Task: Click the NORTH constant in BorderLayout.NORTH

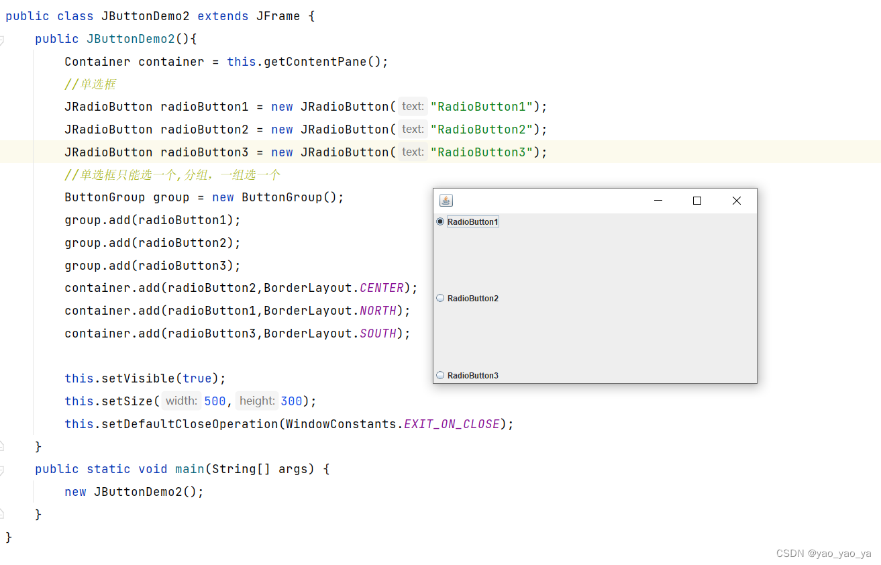Action: (378, 311)
